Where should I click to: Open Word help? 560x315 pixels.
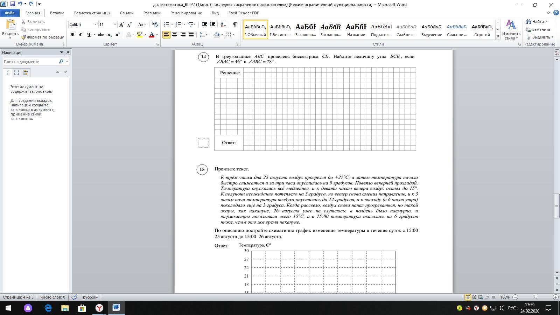[x=555, y=13]
